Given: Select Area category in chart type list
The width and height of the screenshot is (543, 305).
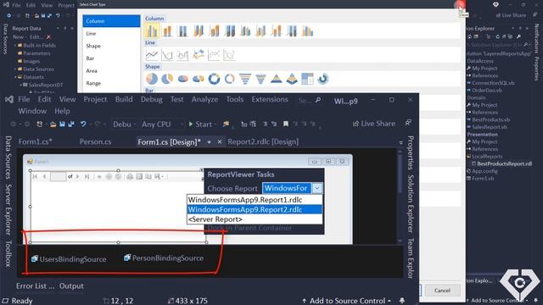Looking at the screenshot, I should coord(111,71).
